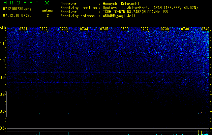Click the 0739 time marker
This screenshot has height=135, width=212.
(185, 29)
